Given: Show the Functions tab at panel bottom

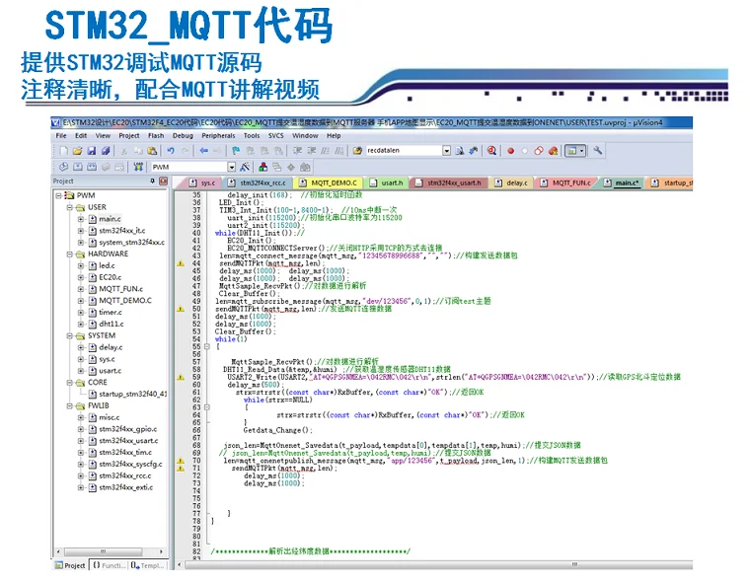Looking at the screenshot, I should (110, 565).
